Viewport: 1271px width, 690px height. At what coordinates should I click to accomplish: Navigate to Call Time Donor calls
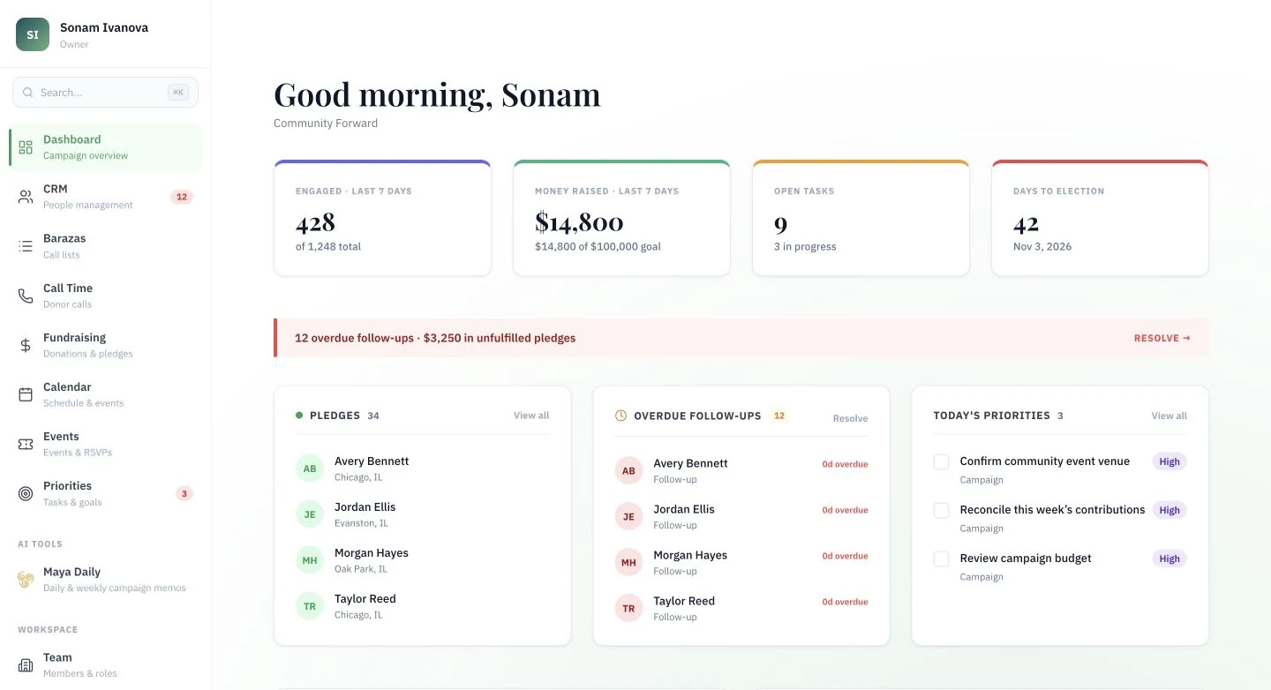pyautogui.click(x=106, y=296)
